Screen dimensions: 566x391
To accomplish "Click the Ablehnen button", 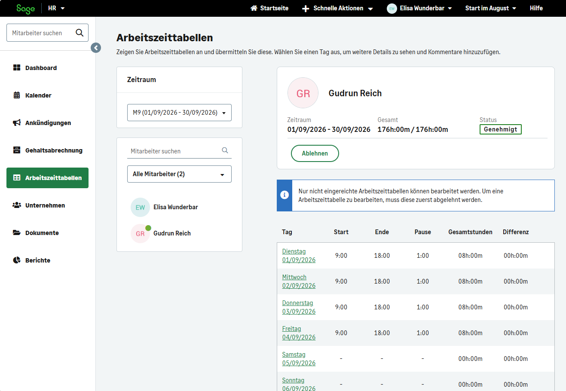I will pos(315,153).
